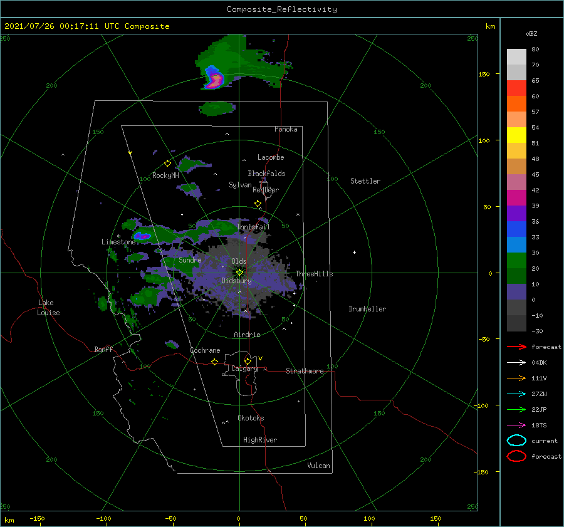564x527 pixels.
Task: Click the -150 tick label on bottom axis
Action: [37, 519]
